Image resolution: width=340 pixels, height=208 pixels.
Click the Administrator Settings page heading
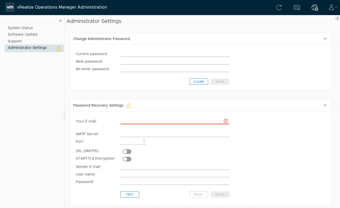click(x=94, y=21)
